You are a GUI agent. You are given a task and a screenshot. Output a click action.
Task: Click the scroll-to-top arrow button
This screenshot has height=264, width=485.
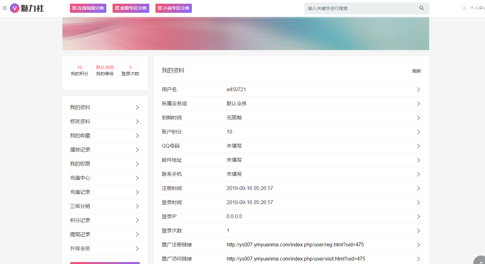pyautogui.click(x=480, y=260)
